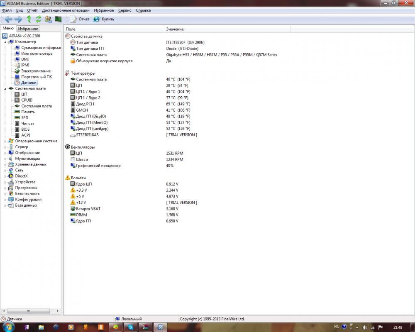Expand the DirectX tree node
This screenshot has height=332, width=415.
click(5, 176)
